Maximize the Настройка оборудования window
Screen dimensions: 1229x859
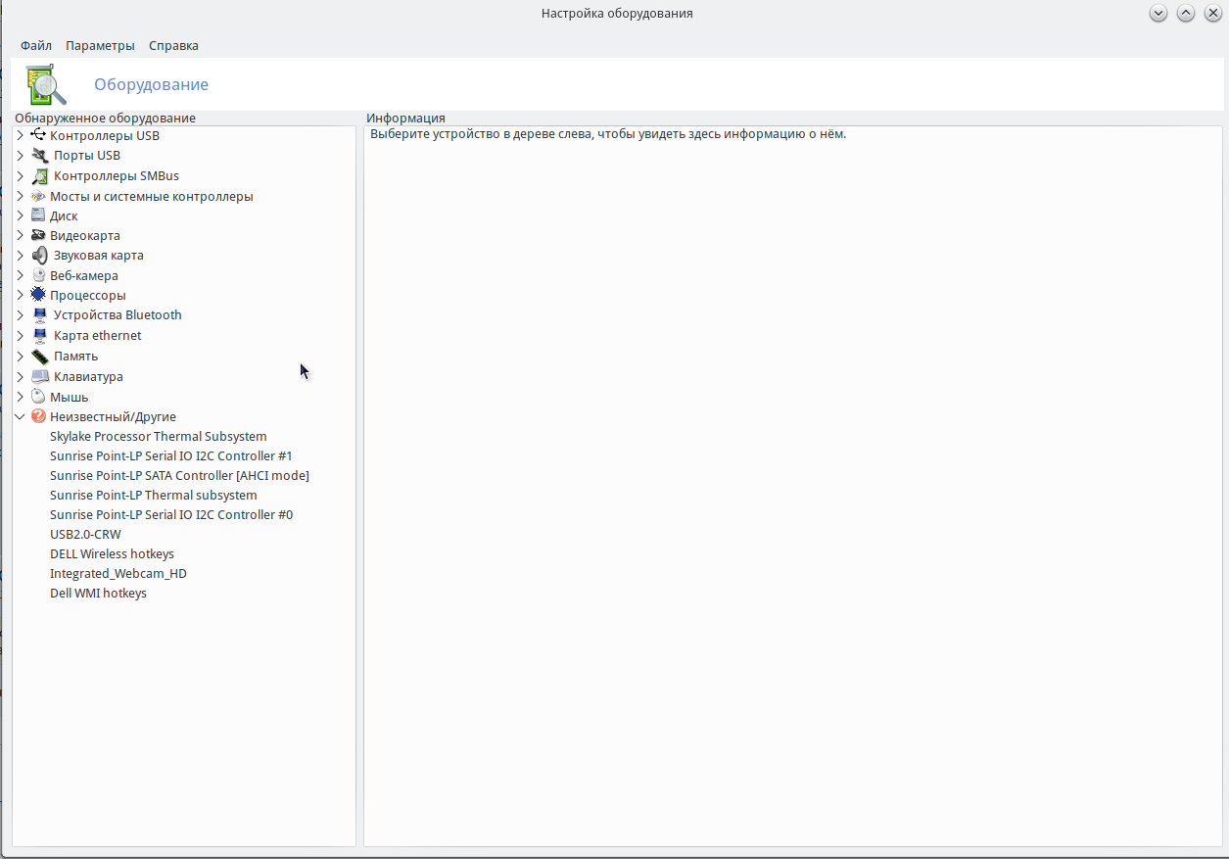point(1186,14)
